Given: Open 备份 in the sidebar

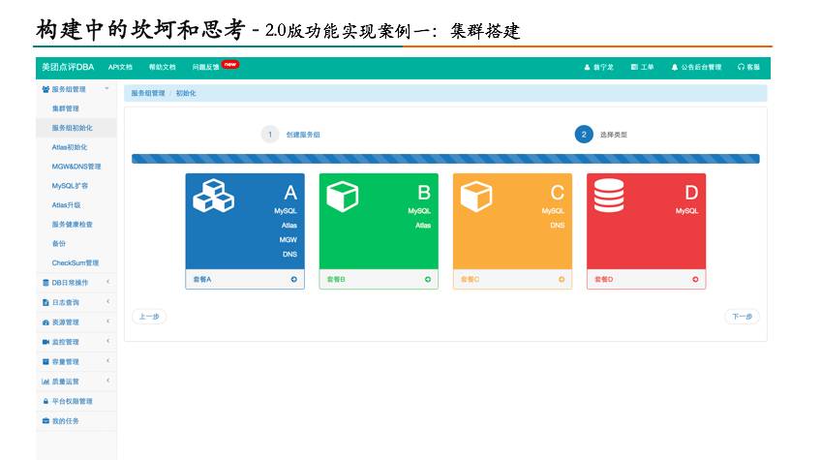Looking at the screenshot, I should (x=59, y=244).
